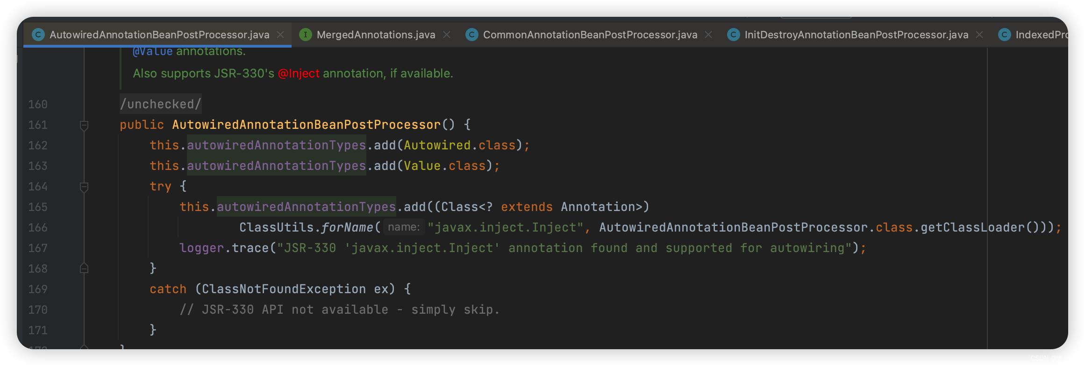Screen dimensions: 1085x366
Task: Click line number 169 in the gutter
Action: click(38, 289)
